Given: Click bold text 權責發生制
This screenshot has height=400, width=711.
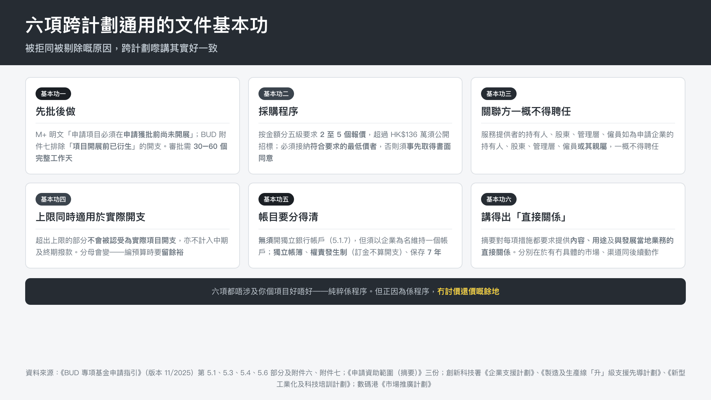Looking at the screenshot, I should click(329, 252).
